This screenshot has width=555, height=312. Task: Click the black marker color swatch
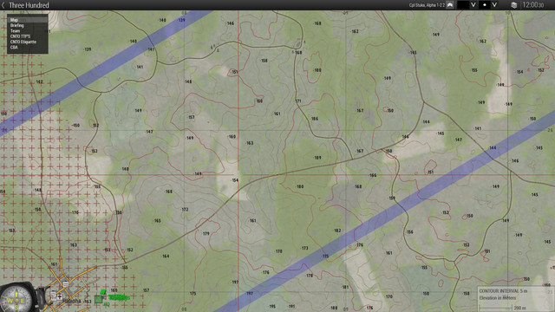tap(463, 5)
